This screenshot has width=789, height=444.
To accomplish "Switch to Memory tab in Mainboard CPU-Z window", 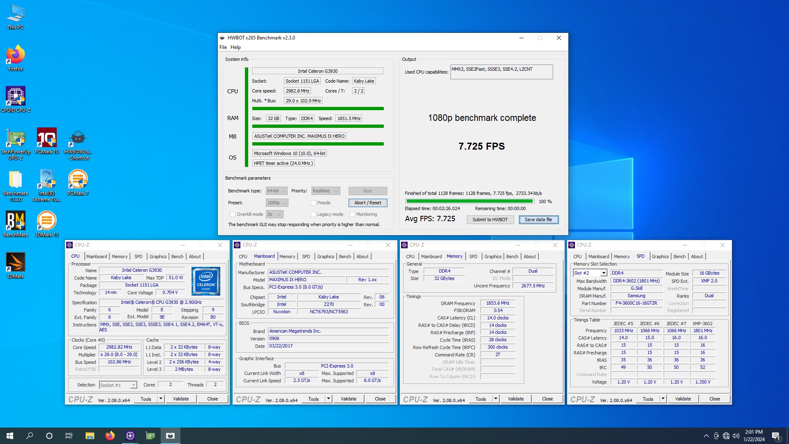I will [287, 257].
